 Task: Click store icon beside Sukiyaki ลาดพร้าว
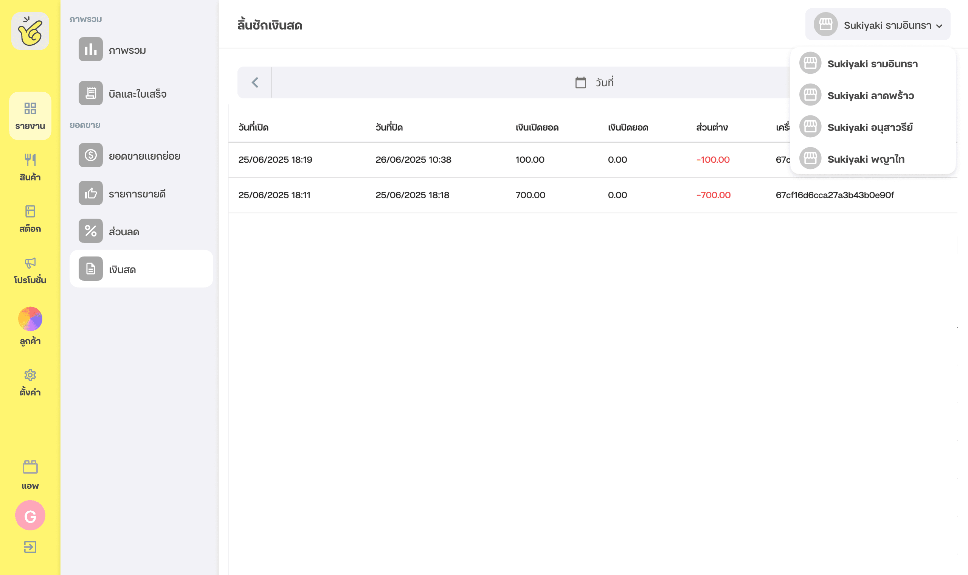810,95
